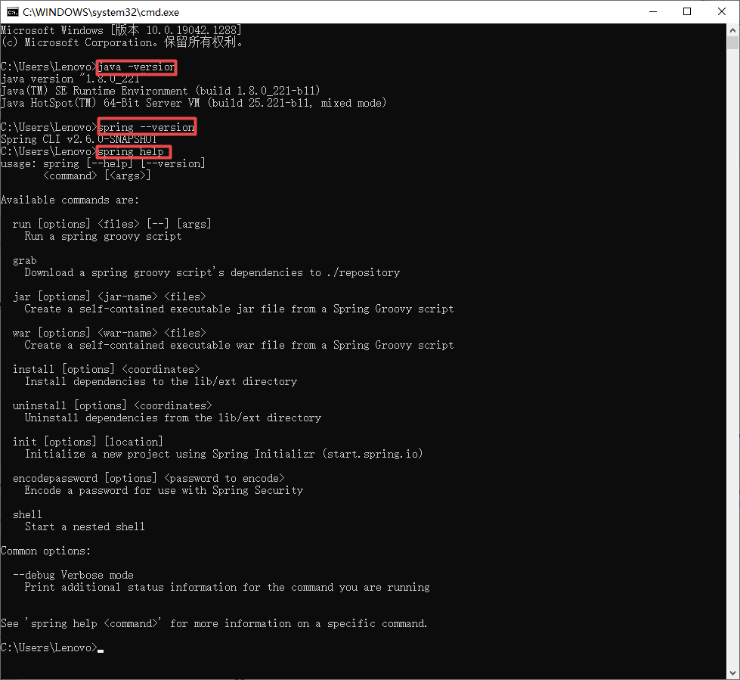Image resolution: width=740 pixels, height=680 pixels.
Task: Click 'Create a self-contained executable war file' line
Action: (x=240, y=345)
